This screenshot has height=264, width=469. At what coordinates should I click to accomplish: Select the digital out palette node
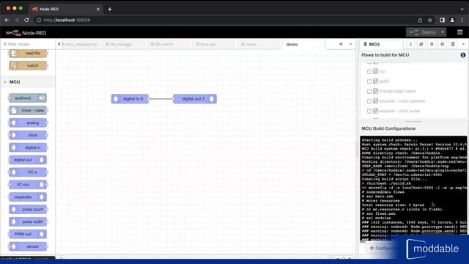[x=28, y=160]
